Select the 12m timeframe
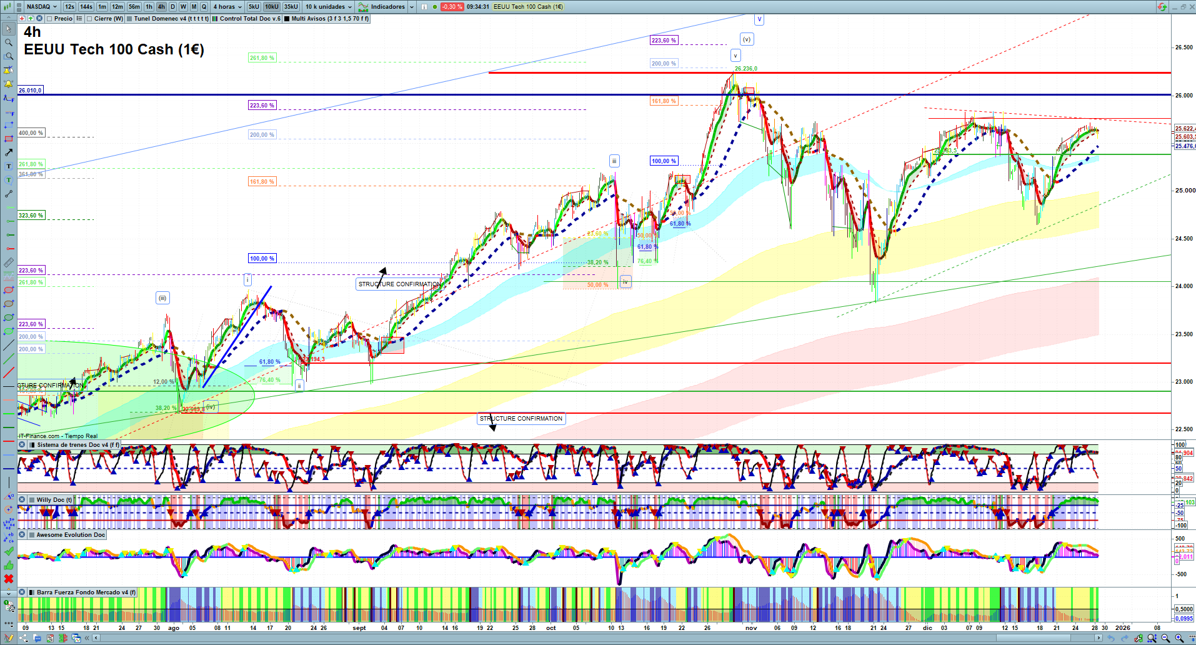 117,7
